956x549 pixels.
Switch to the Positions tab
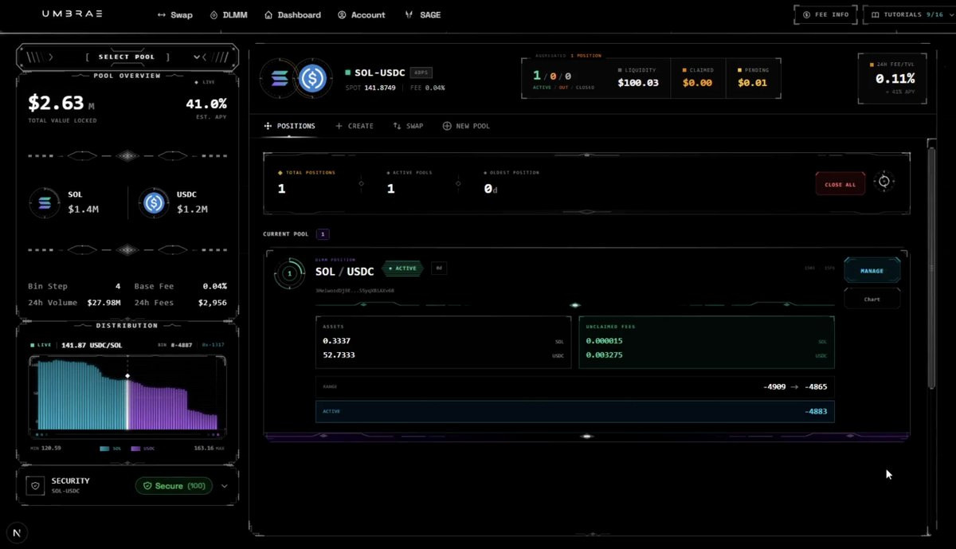click(x=290, y=126)
